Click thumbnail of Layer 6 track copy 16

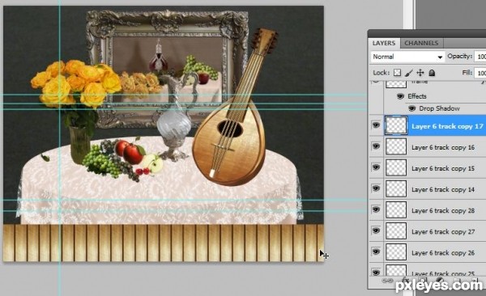click(x=396, y=146)
